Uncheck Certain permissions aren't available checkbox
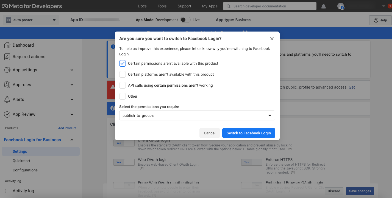392x198 pixels. pos(123,63)
